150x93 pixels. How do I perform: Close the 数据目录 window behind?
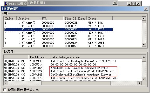115,3
